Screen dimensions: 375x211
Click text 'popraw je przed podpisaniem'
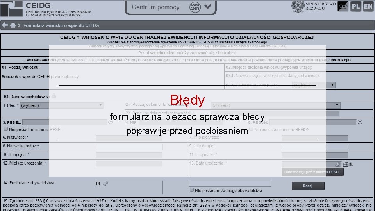[x=187, y=131]
